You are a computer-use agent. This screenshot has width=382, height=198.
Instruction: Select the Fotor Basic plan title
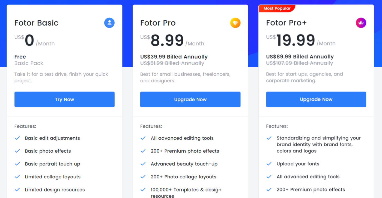(x=36, y=23)
